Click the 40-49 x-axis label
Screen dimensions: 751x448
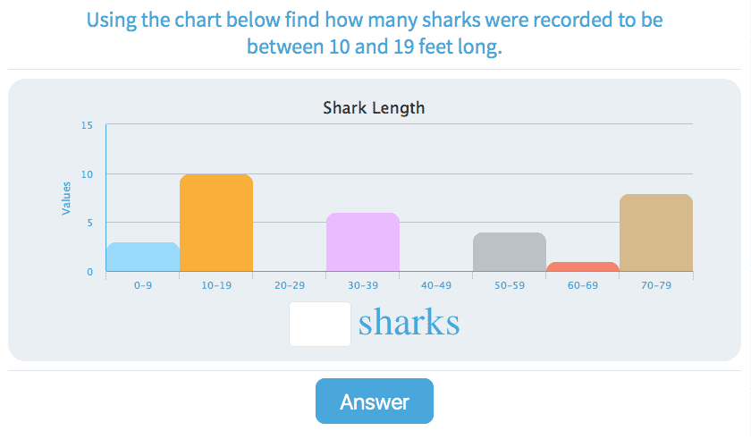(x=436, y=285)
